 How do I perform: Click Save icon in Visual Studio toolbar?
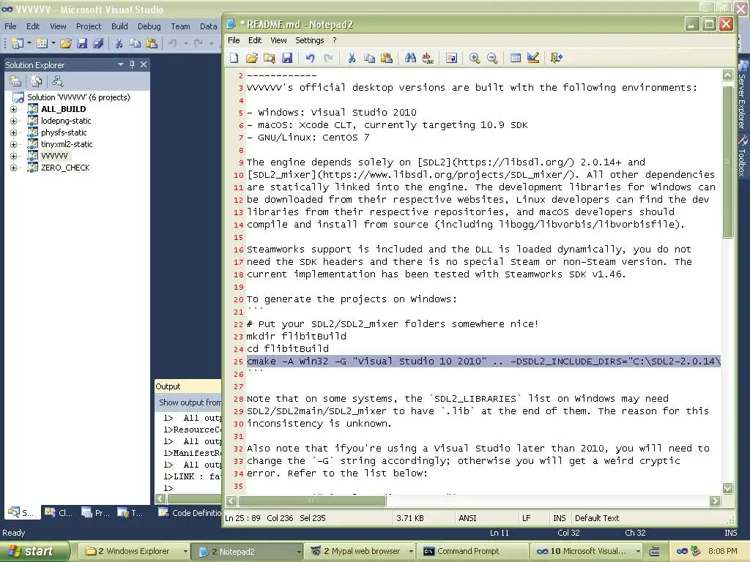(82, 43)
